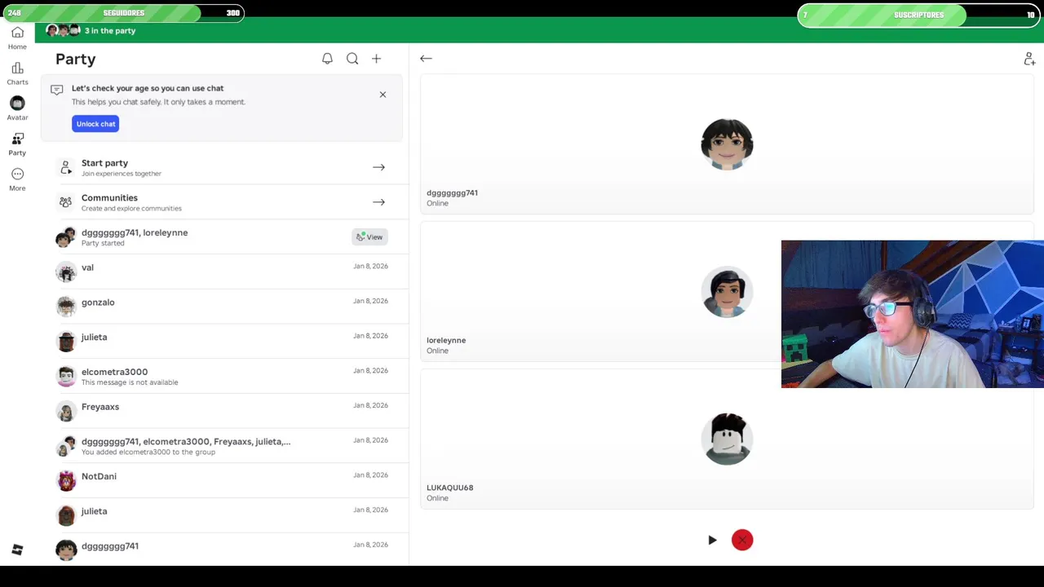The height and width of the screenshot is (587, 1044).
Task: Click the search magnifier icon
Action: coord(352,59)
